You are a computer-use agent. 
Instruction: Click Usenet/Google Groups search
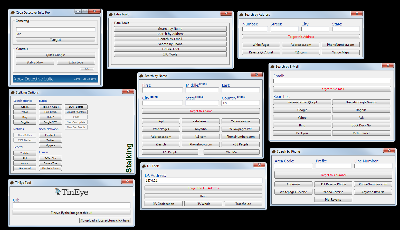coord(361,102)
